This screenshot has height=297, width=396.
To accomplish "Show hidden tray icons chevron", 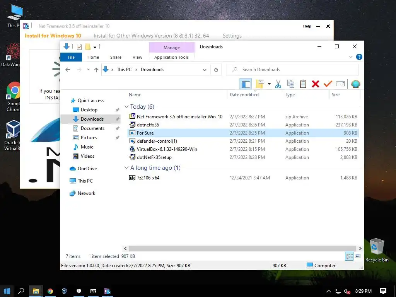I will (329, 291).
